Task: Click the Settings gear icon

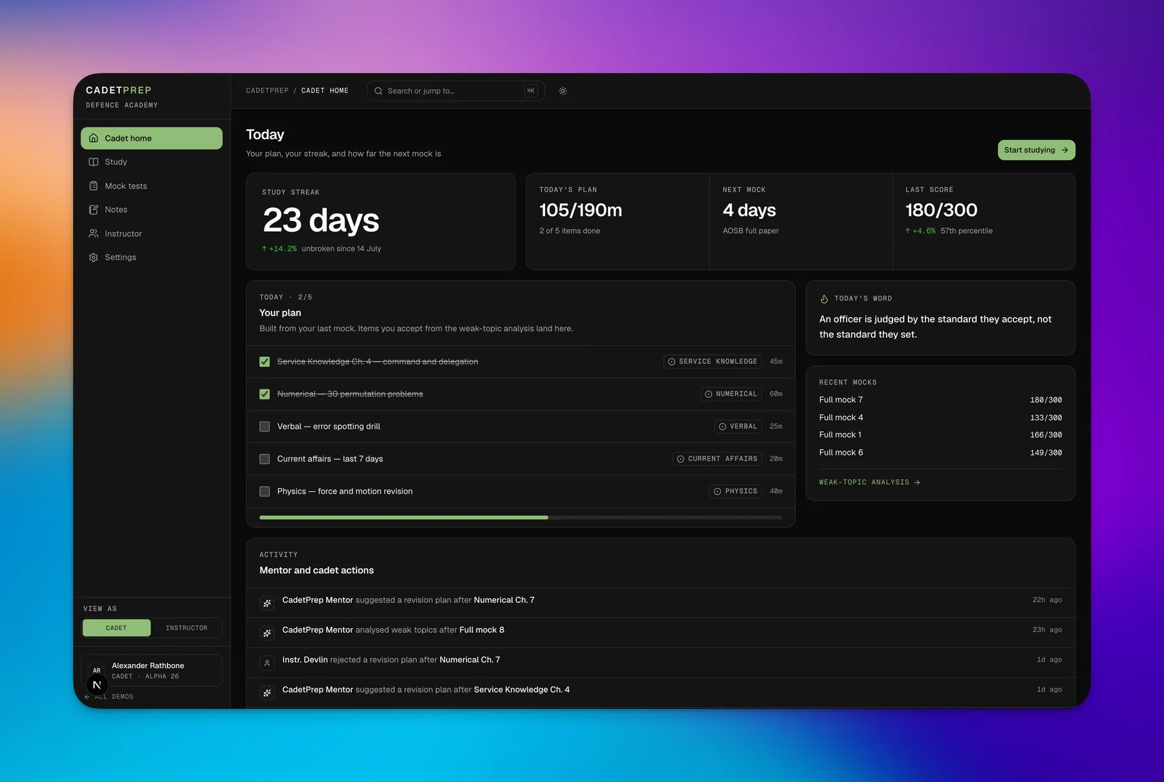Action: click(x=94, y=257)
